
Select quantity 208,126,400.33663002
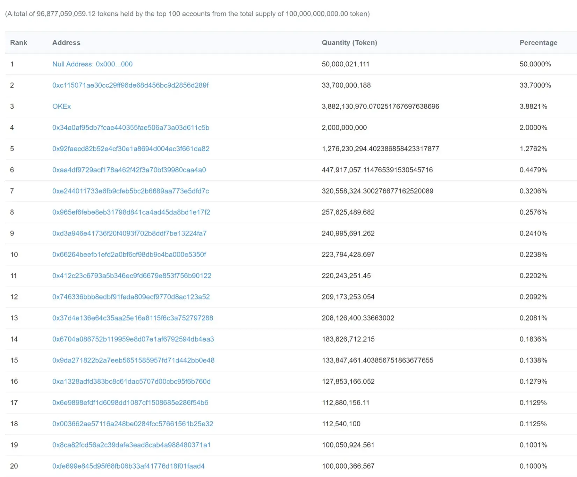(358, 318)
